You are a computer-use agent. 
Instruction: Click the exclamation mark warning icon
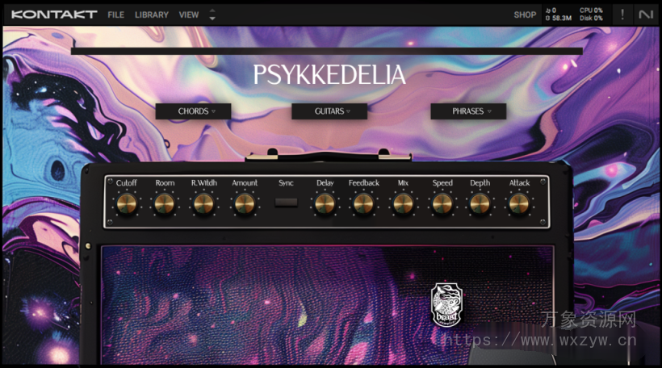pyautogui.click(x=622, y=15)
